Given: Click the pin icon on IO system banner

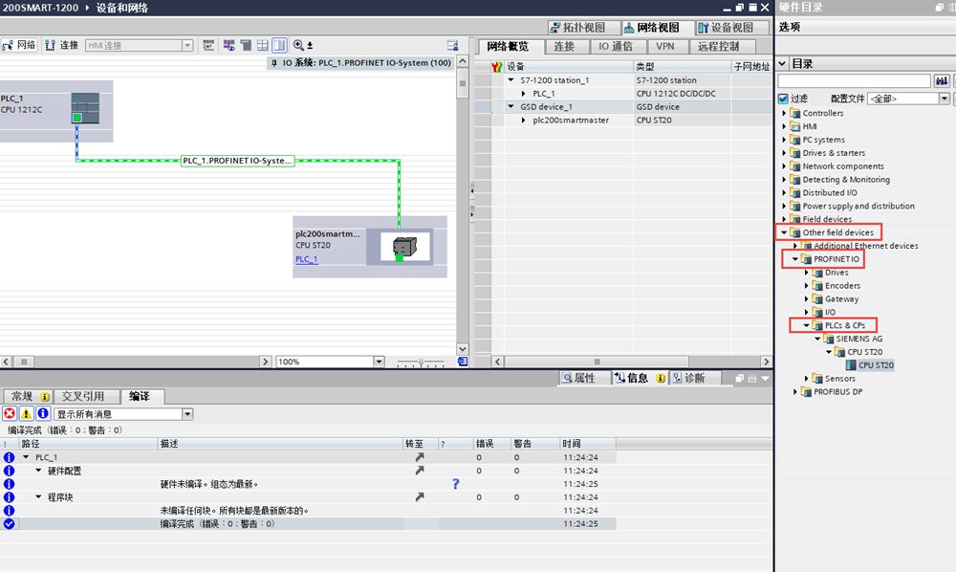Looking at the screenshot, I should (x=273, y=63).
